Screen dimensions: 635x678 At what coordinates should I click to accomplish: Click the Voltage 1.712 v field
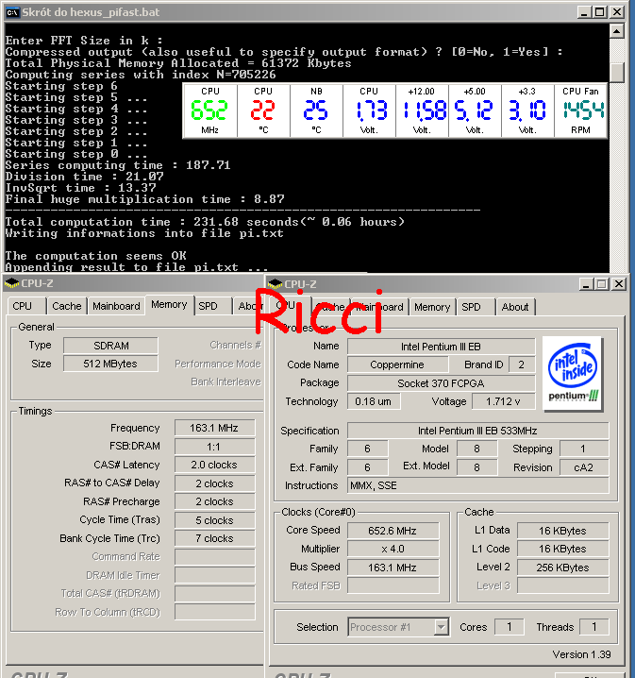tap(503, 401)
